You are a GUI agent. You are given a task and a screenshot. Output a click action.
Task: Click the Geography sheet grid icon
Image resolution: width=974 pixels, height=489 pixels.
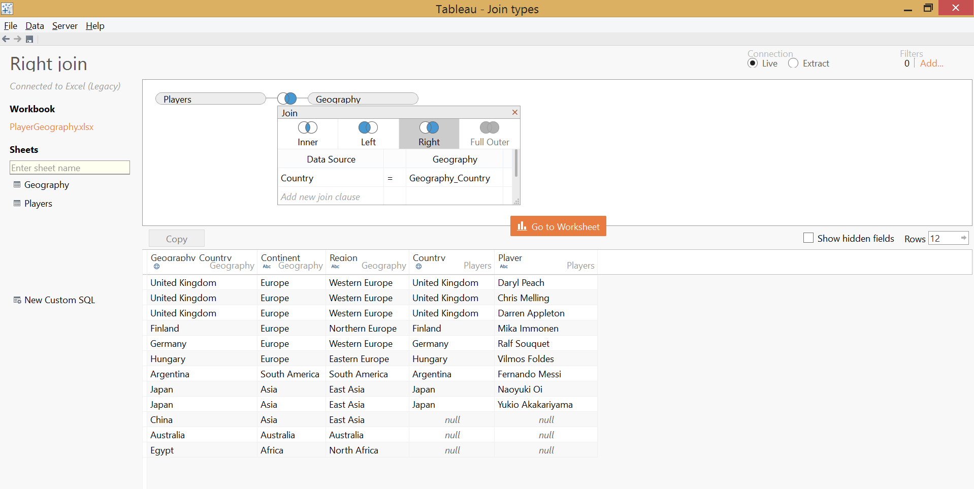point(16,184)
